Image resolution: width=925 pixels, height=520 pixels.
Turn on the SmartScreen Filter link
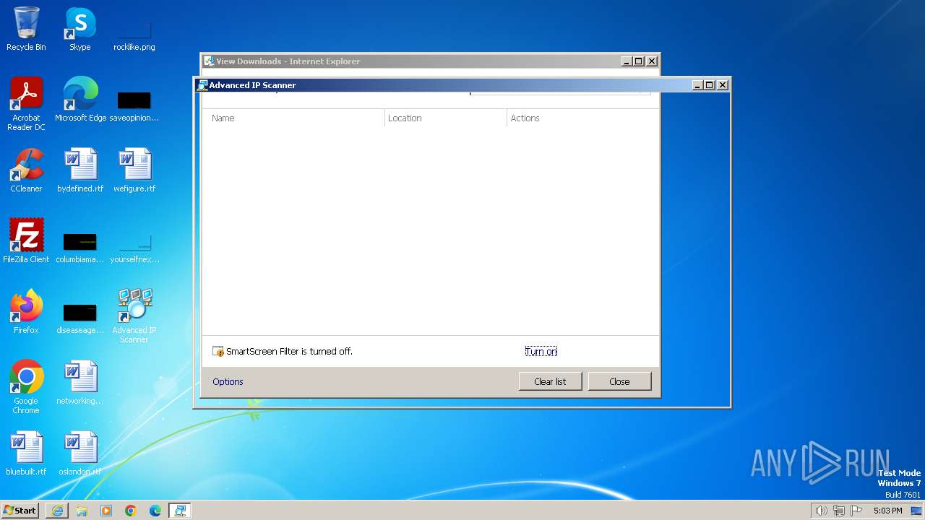click(x=541, y=352)
